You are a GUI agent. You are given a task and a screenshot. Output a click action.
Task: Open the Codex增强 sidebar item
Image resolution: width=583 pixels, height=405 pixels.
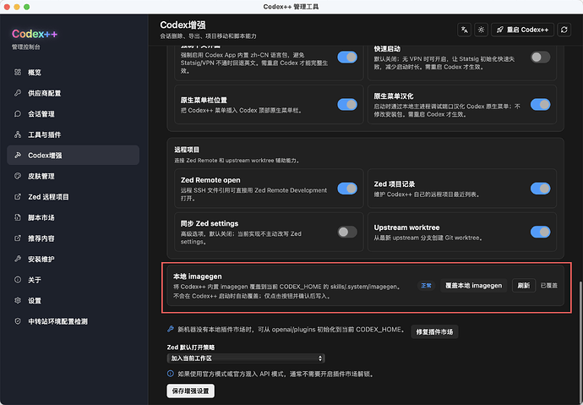coord(74,155)
